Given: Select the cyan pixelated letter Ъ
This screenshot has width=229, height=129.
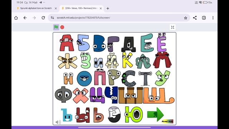Looking at the screenshot, I should tap(67, 115).
